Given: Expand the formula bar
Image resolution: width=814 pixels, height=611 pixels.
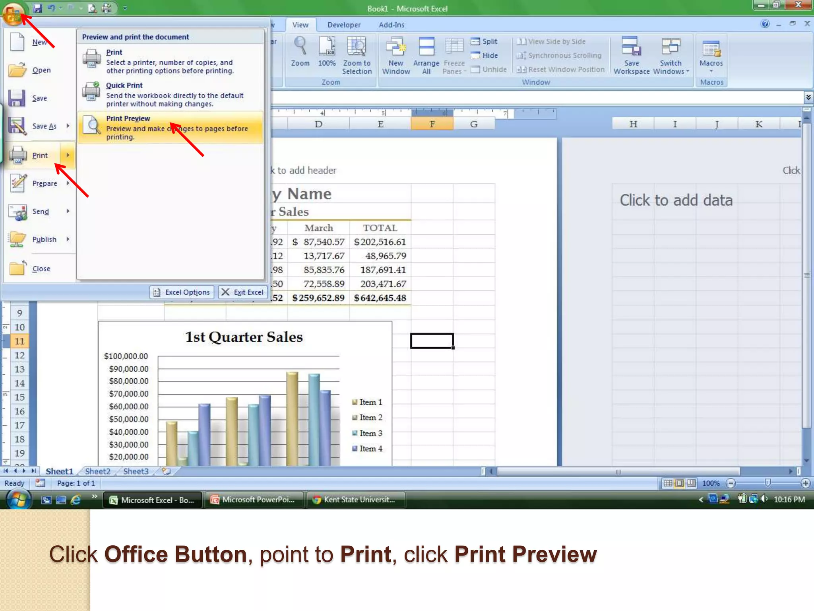Looking at the screenshot, I should 808,97.
